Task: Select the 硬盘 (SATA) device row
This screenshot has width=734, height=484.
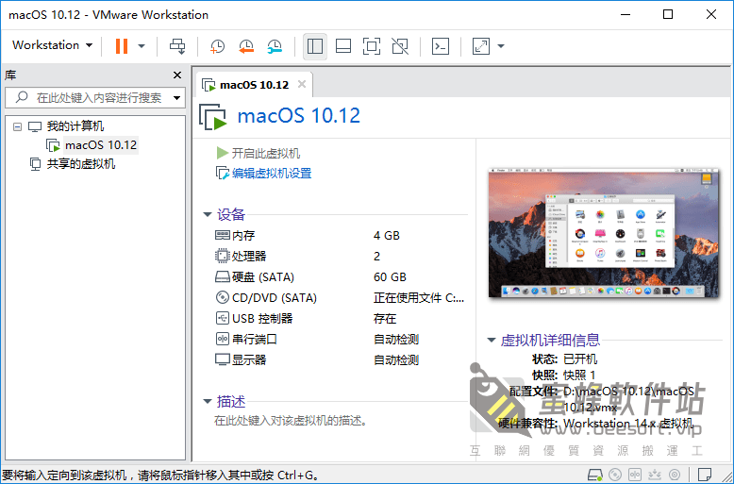Action: click(340, 277)
